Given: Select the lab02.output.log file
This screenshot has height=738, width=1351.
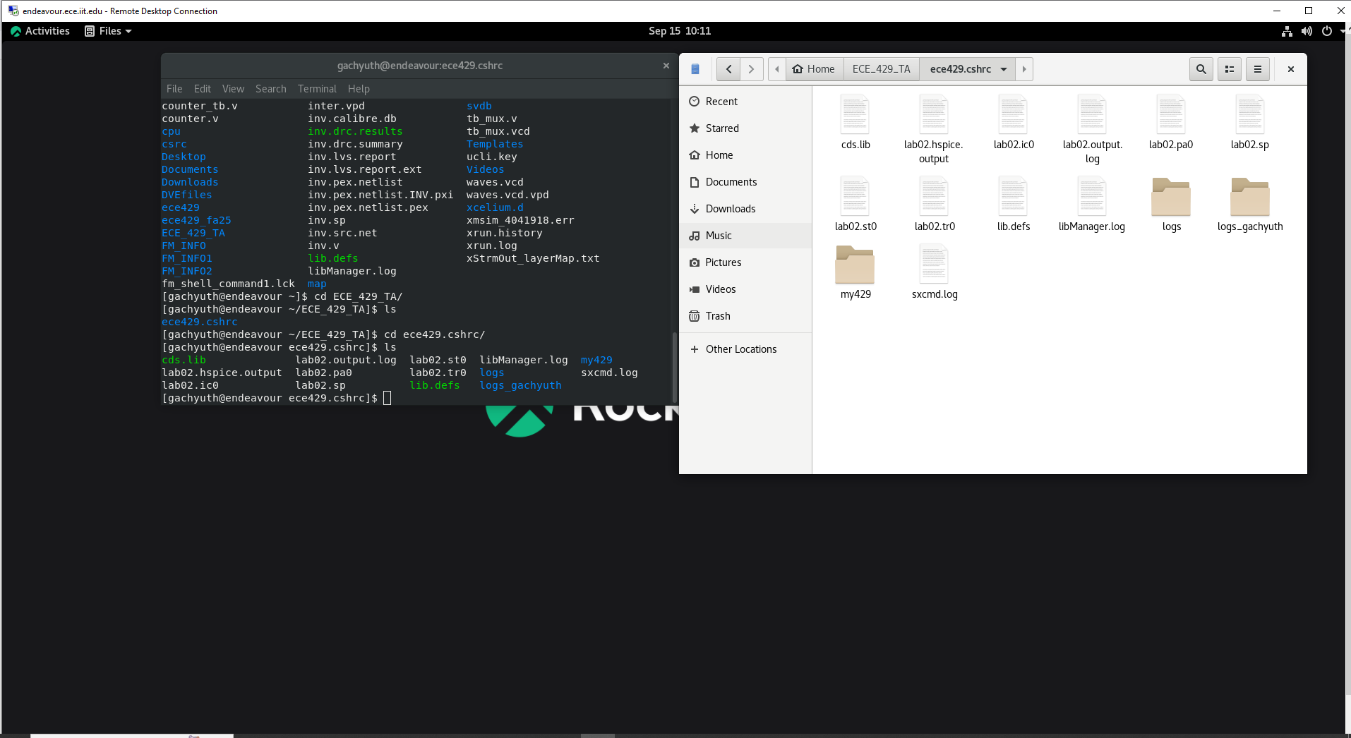Looking at the screenshot, I should point(1092,114).
